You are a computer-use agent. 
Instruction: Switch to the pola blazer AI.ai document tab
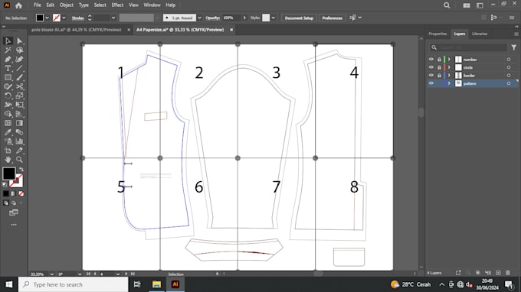click(x=77, y=30)
